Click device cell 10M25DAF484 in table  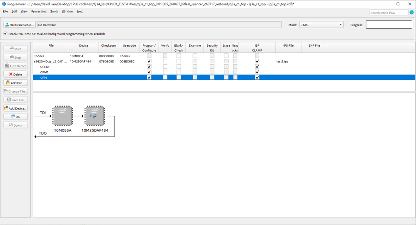tap(80, 61)
